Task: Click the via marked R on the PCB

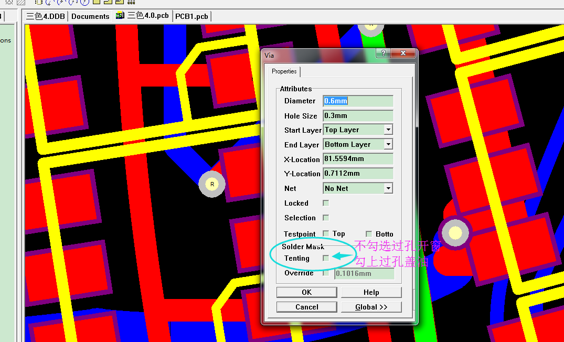Action: pos(212,184)
